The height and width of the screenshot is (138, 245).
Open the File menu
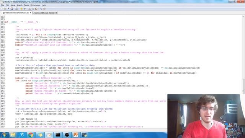click(3, 5)
